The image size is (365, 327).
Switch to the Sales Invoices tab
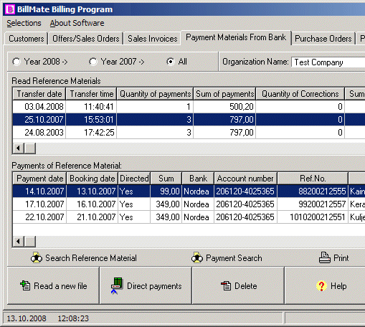[153, 39]
